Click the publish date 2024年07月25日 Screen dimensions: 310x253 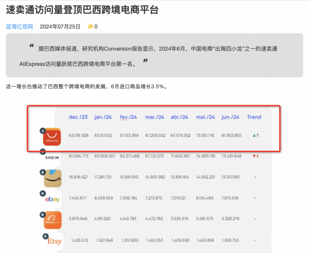click(60, 26)
